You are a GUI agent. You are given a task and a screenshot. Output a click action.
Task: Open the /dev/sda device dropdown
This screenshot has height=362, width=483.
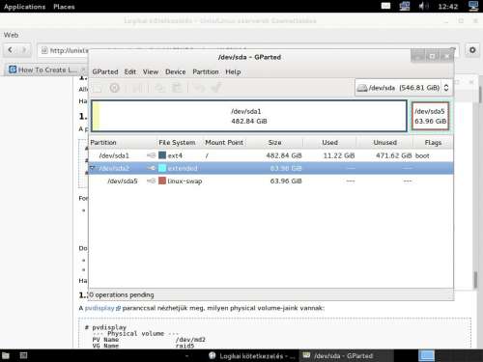[x=404, y=88]
